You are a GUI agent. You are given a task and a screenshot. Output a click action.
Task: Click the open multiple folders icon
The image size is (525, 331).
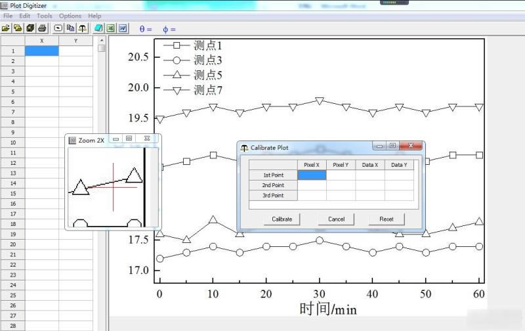[x=18, y=28]
